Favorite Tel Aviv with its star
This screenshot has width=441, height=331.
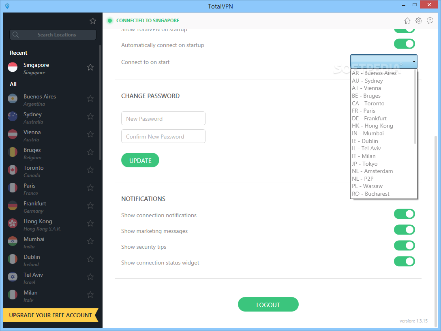90,277
